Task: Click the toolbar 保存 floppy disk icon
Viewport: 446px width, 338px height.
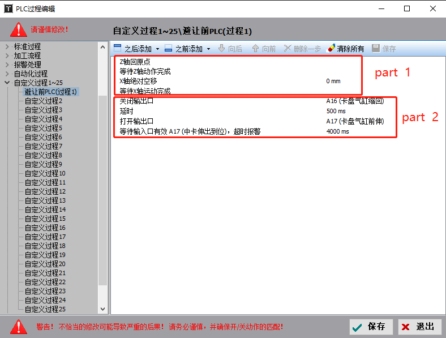Action: point(376,49)
